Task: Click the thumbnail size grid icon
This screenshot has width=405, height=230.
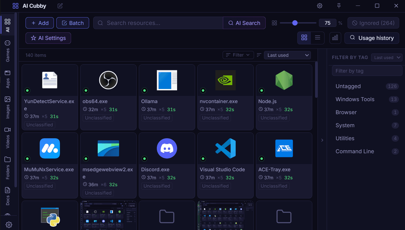Action: (274, 23)
